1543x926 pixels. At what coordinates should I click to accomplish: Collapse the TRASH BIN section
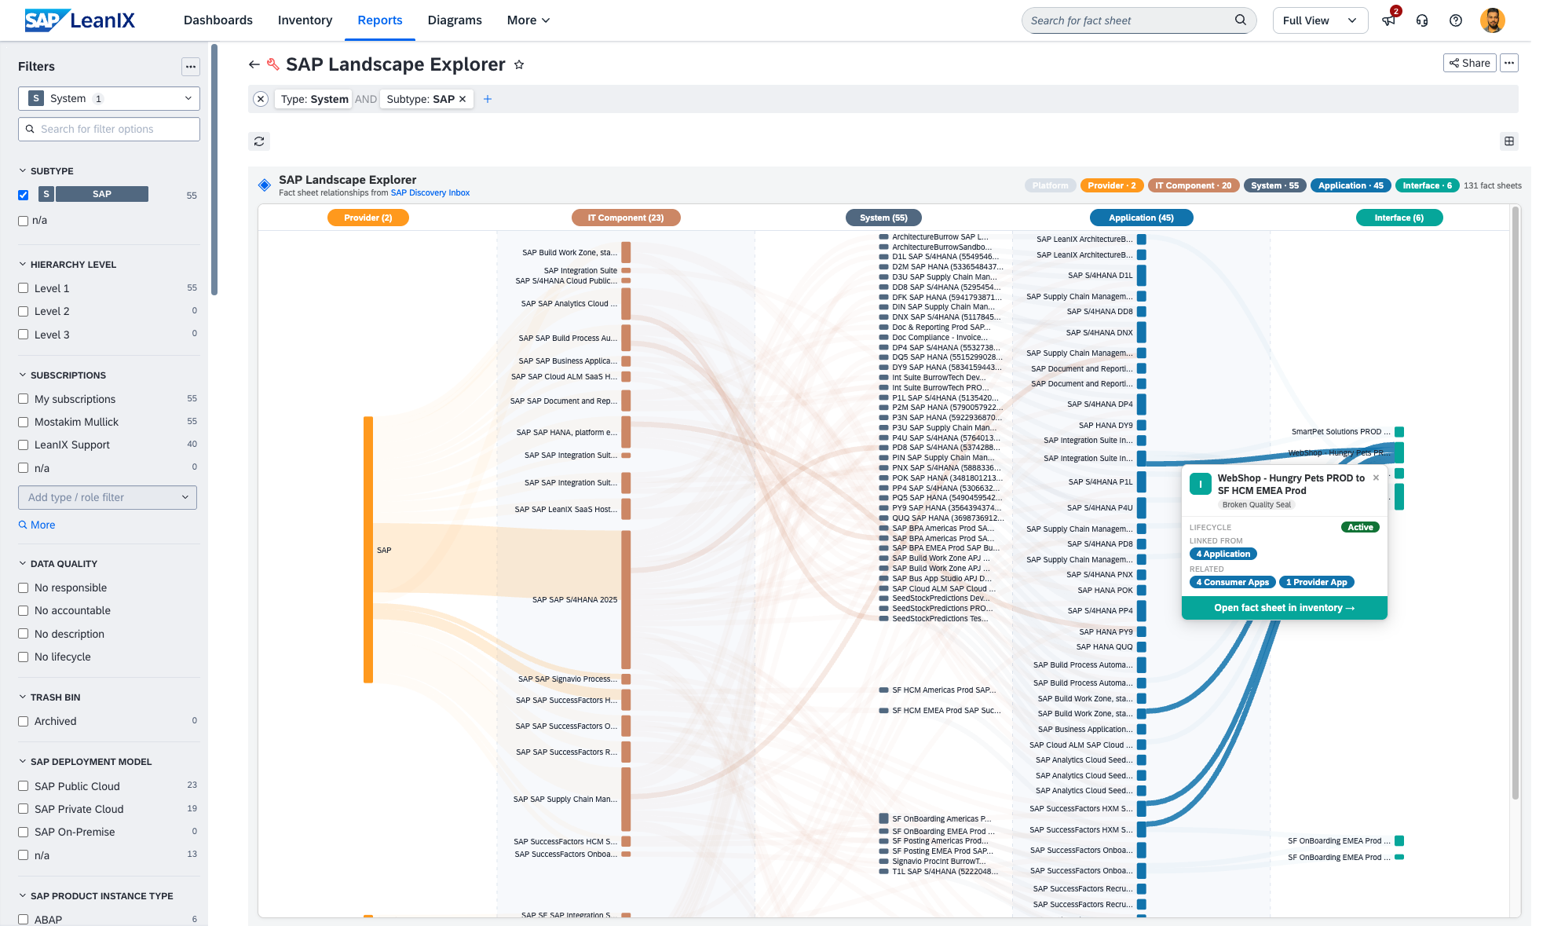tap(23, 697)
